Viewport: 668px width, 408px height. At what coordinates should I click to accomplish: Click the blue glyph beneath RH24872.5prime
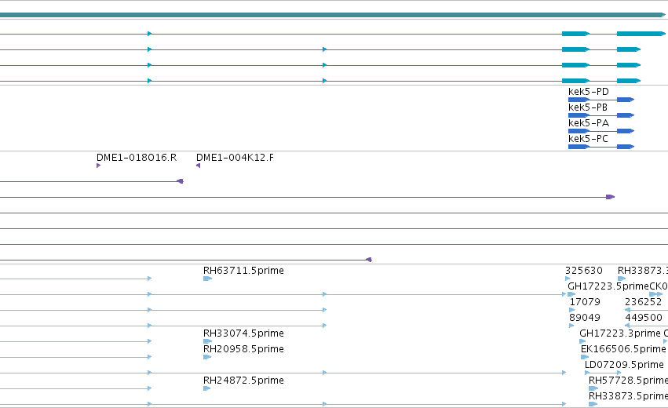tap(207, 388)
